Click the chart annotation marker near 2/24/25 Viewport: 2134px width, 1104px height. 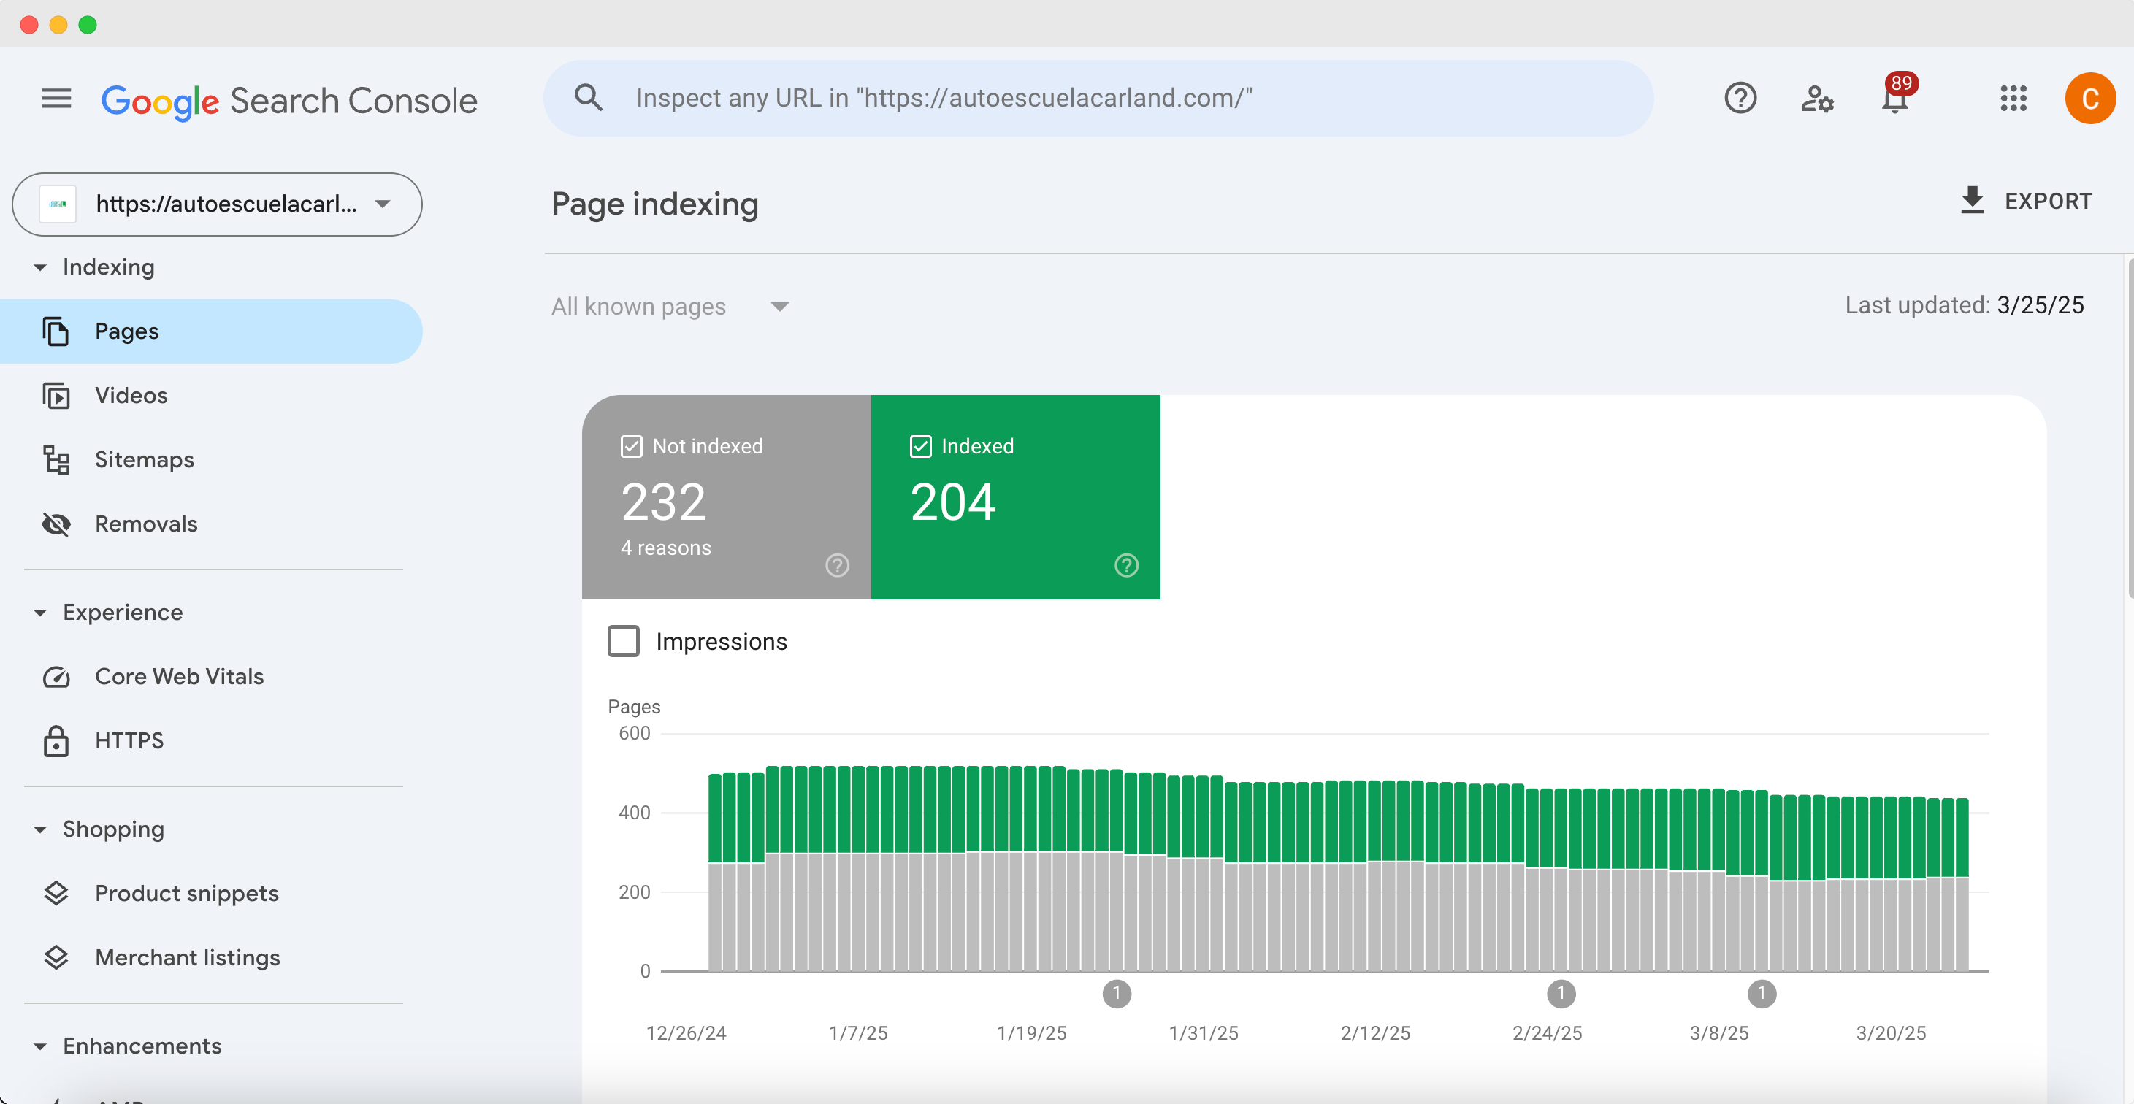pyautogui.click(x=1561, y=994)
